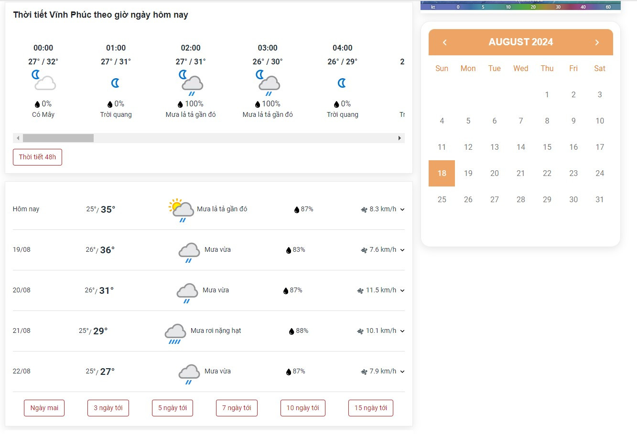The image size is (637, 434).
Task: Click the raindrop icon in Hôm nay row
Action: click(297, 209)
